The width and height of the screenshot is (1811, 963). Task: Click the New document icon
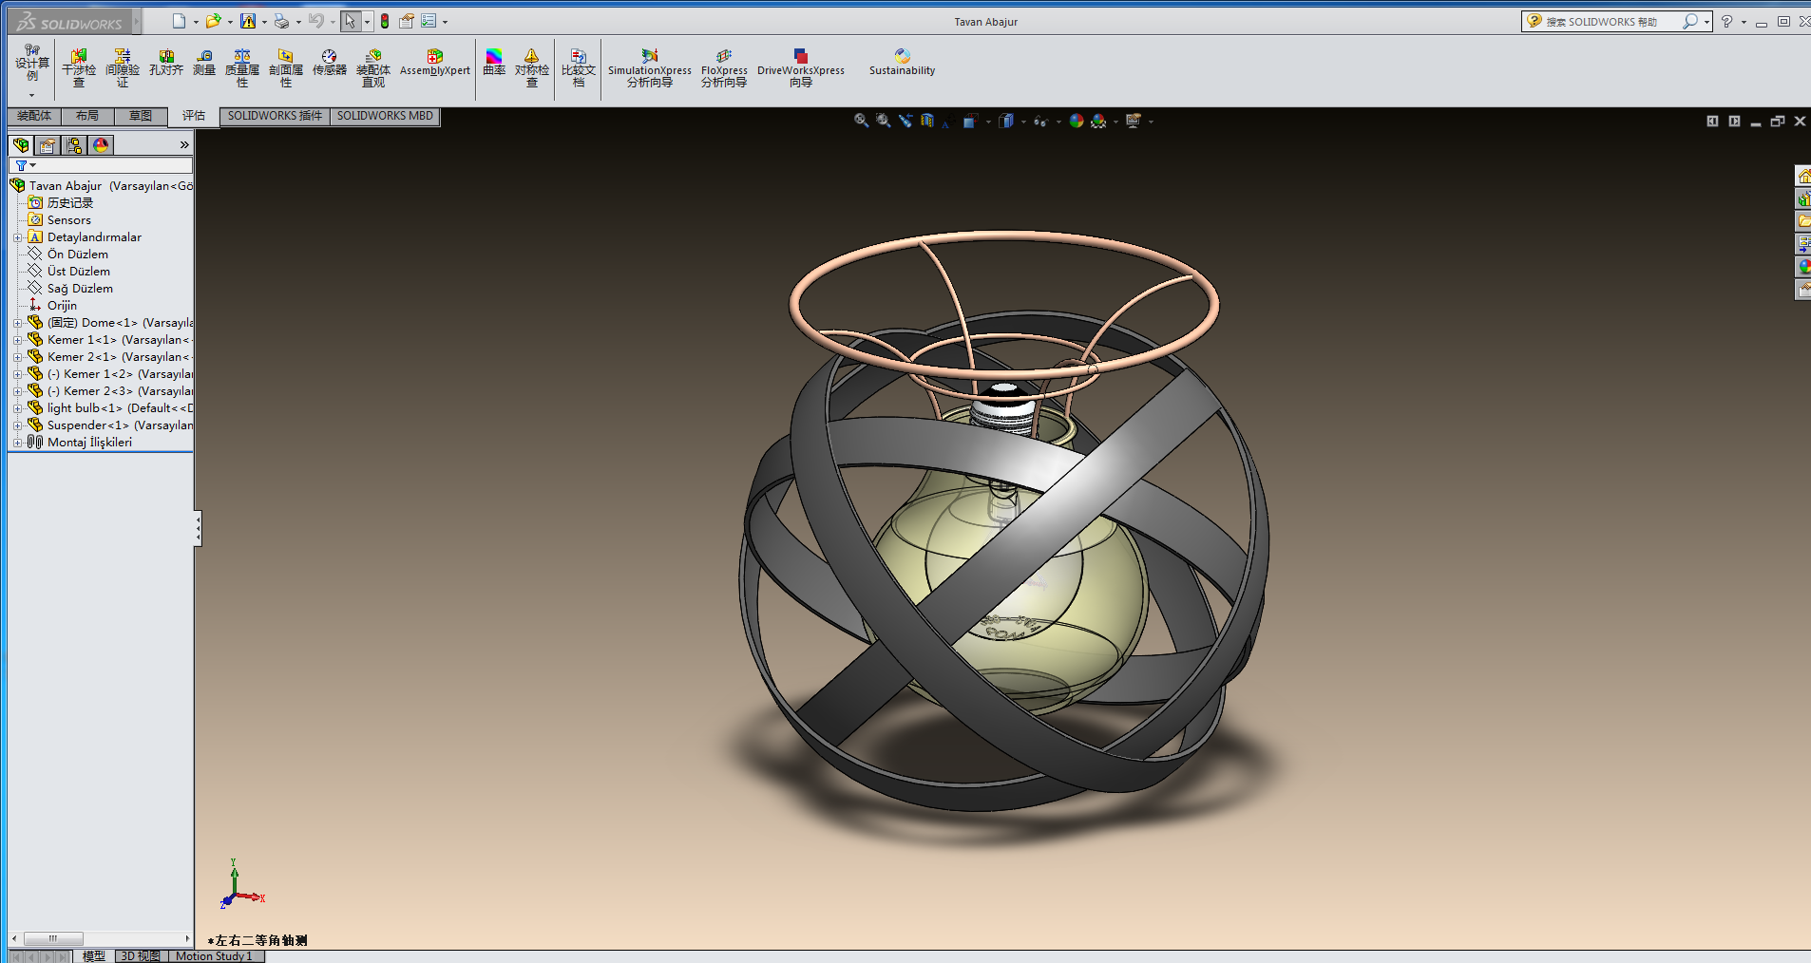(179, 21)
